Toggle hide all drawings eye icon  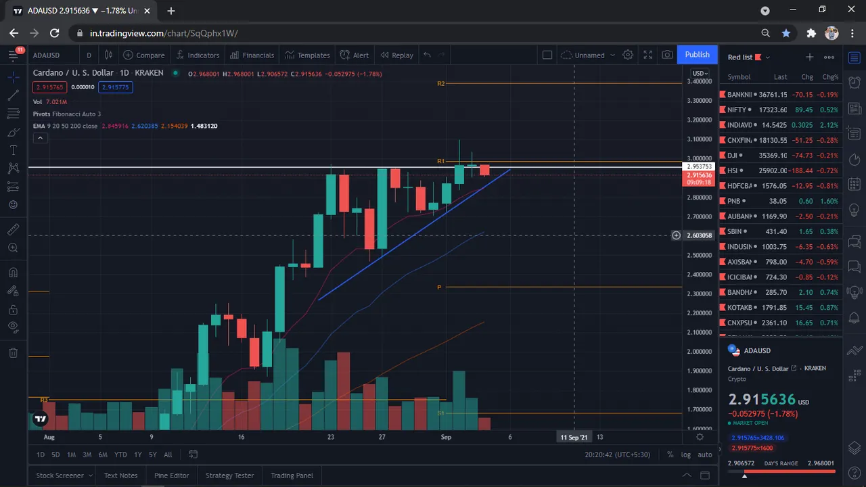pos(13,328)
